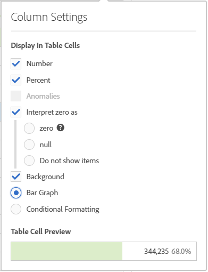Uncheck the Percent checkbox
This screenshot has width=208, height=272.
(16, 80)
